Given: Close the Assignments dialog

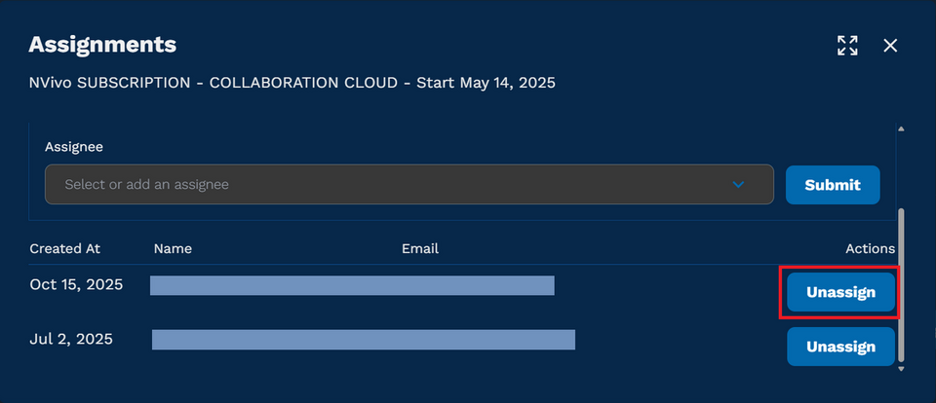Looking at the screenshot, I should pyautogui.click(x=890, y=45).
